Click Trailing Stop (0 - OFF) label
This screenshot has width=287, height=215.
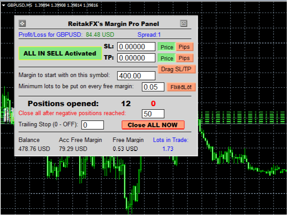pos(48,125)
